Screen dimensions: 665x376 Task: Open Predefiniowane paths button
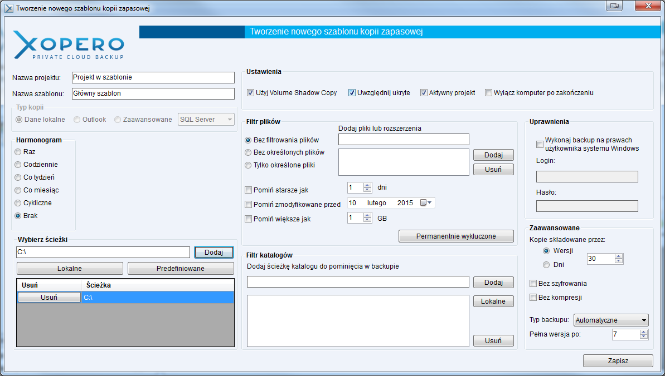click(x=180, y=269)
